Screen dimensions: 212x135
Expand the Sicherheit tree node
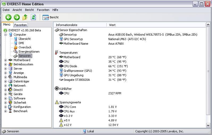tap(5, 103)
